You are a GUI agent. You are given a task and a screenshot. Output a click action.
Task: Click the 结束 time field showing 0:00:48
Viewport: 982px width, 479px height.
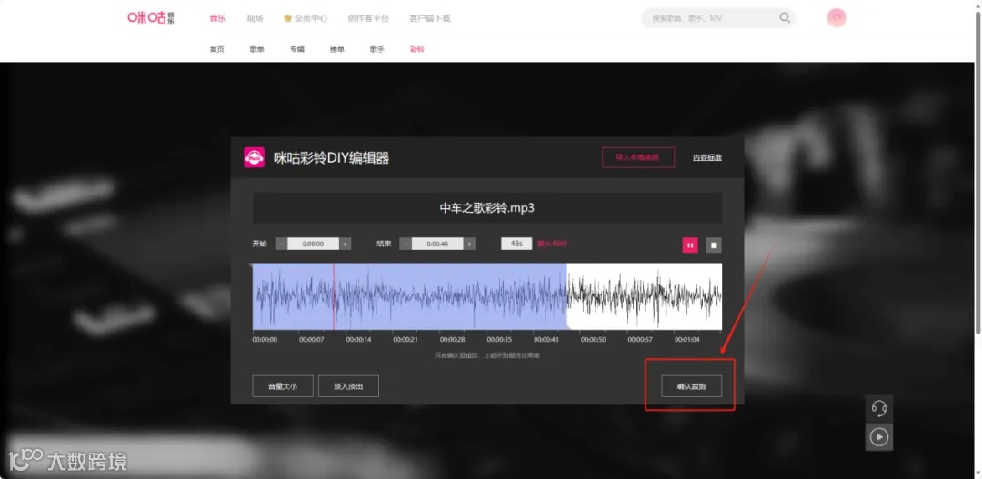pos(437,244)
